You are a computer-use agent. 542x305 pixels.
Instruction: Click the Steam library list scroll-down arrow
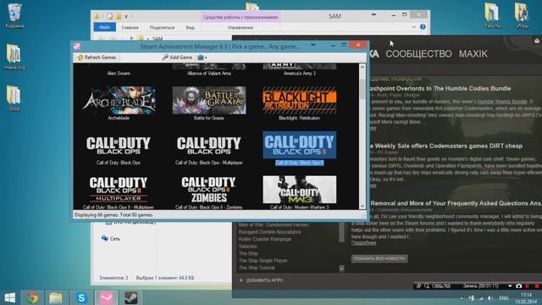(x=341, y=269)
